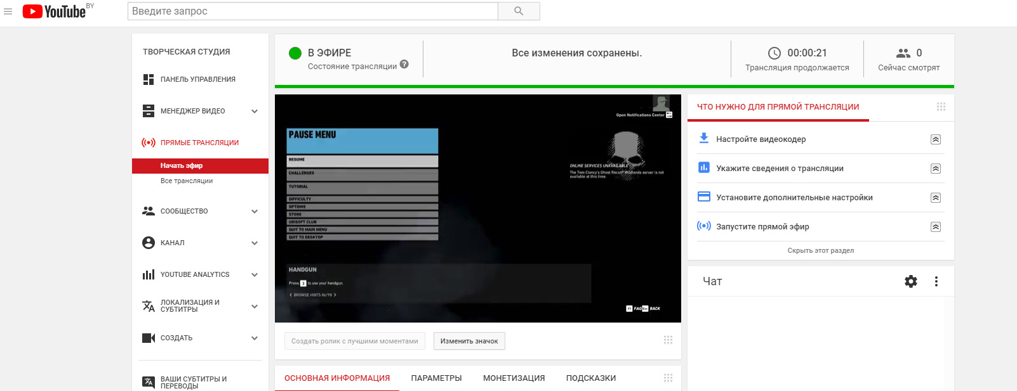The width and height of the screenshot is (1017, 391).
Task: Click the Создать camera icon
Action: 149,338
